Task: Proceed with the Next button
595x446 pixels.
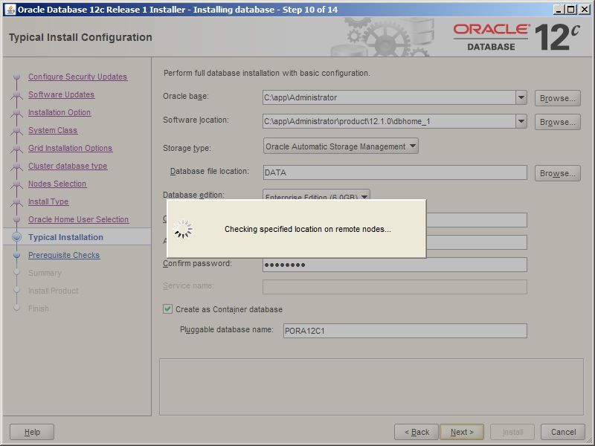Action: [462, 432]
